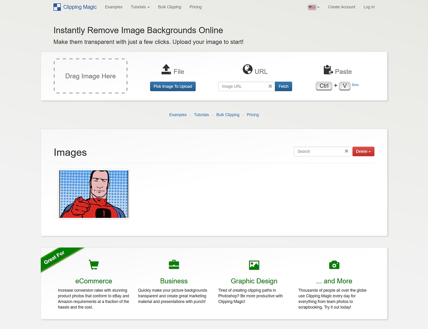Click the eCommerce heading
428x329 pixels.
(94, 281)
